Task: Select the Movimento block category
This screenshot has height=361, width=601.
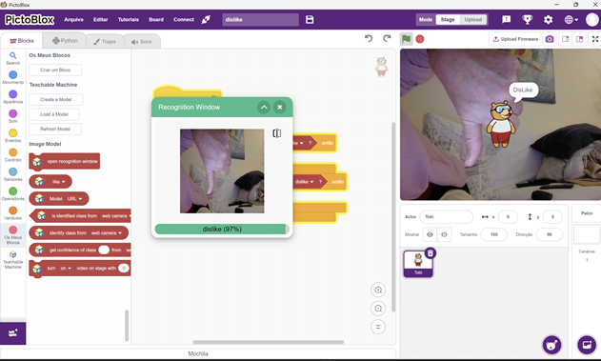Action: coord(13,77)
